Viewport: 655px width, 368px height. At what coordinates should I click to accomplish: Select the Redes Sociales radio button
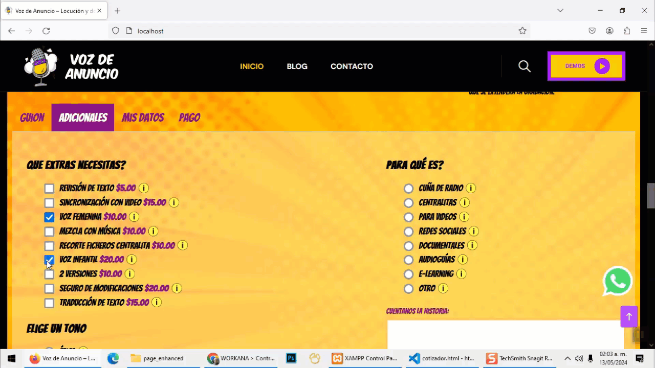[x=408, y=232]
